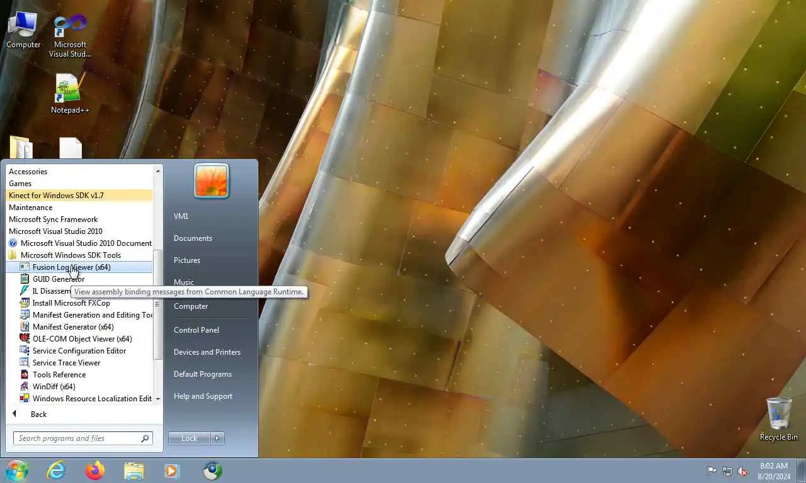Select the Computer desktop icon

[x=23, y=30]
